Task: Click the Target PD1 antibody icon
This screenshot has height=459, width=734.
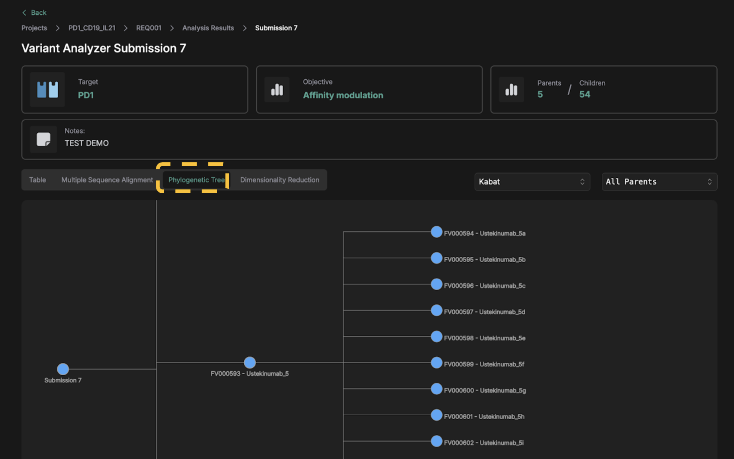Action: pyautogui.click(x=47, y=90)
